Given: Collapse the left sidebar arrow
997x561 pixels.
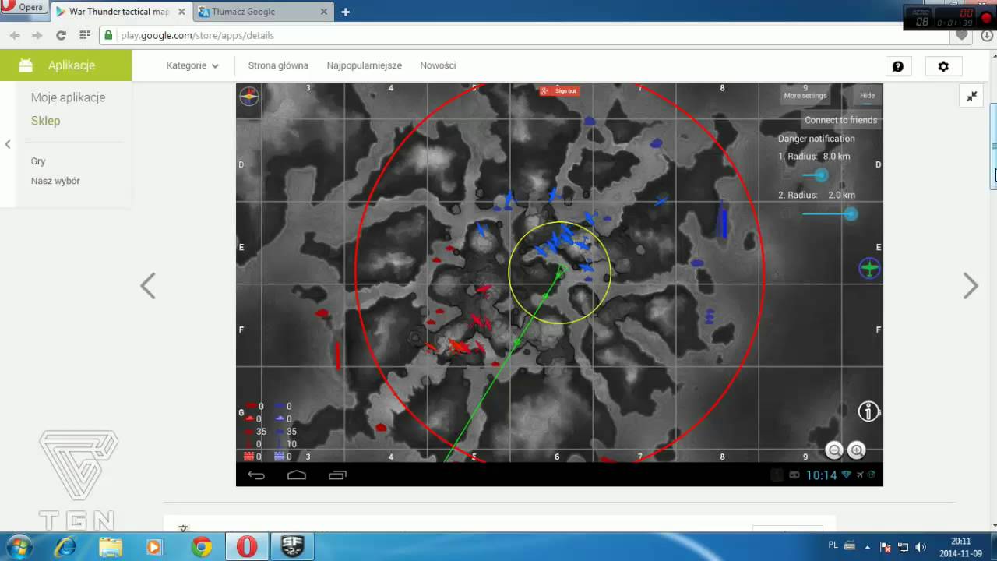Looking at the screenshot, I should 8,144.
